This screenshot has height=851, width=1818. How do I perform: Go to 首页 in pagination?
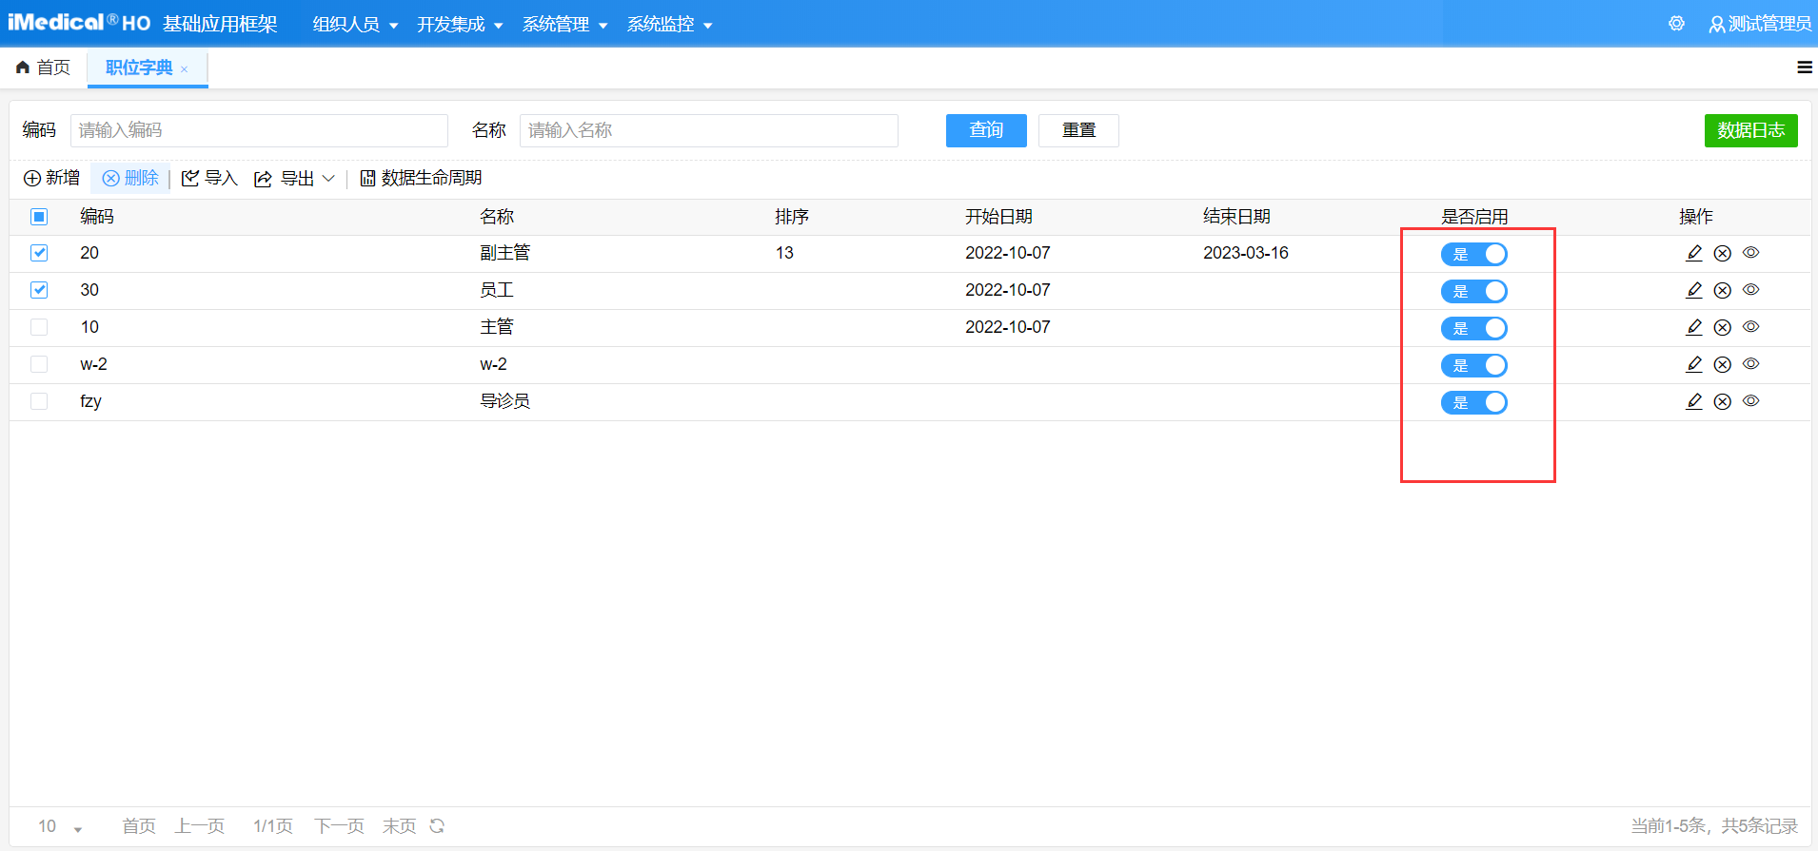pyautogui.click(x=139, y=826)
